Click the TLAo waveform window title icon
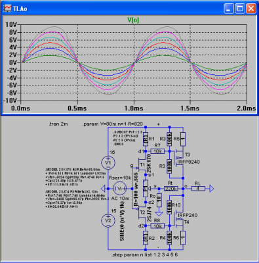 (7, 9)
